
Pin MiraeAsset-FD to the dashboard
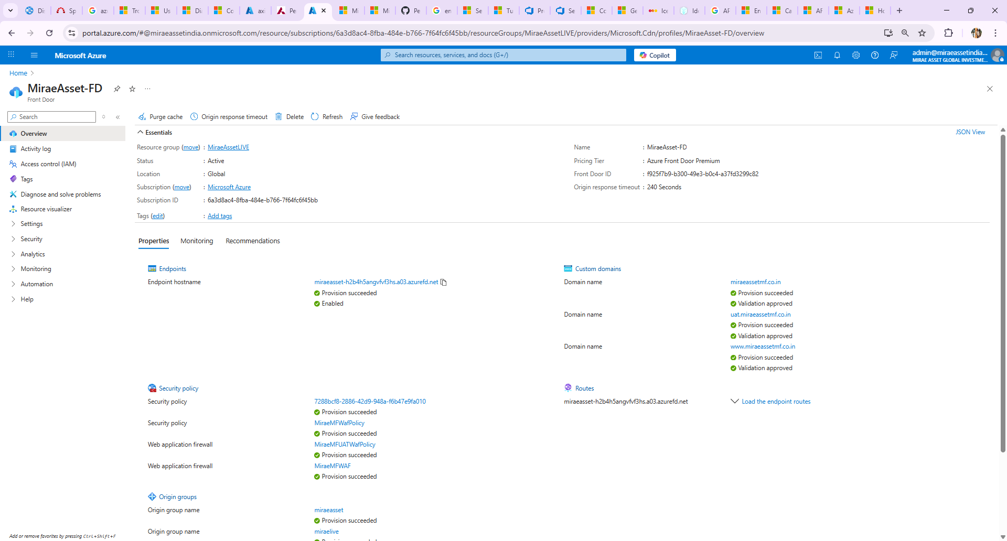tap(117, 89)
